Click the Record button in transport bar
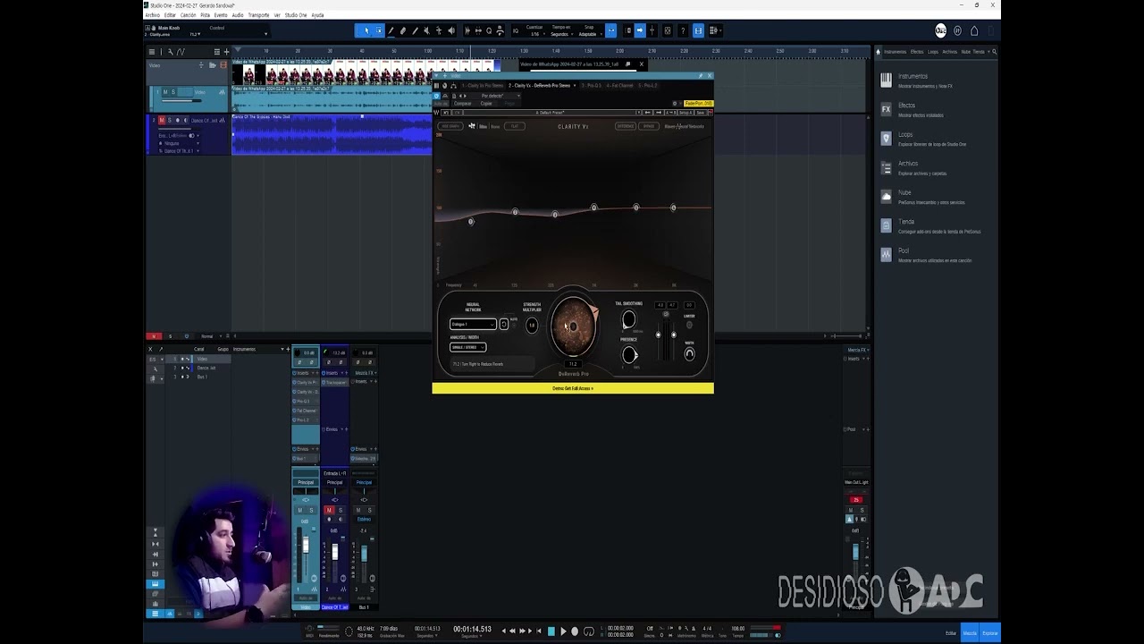 pyautogui.click(x=575, y=631)
